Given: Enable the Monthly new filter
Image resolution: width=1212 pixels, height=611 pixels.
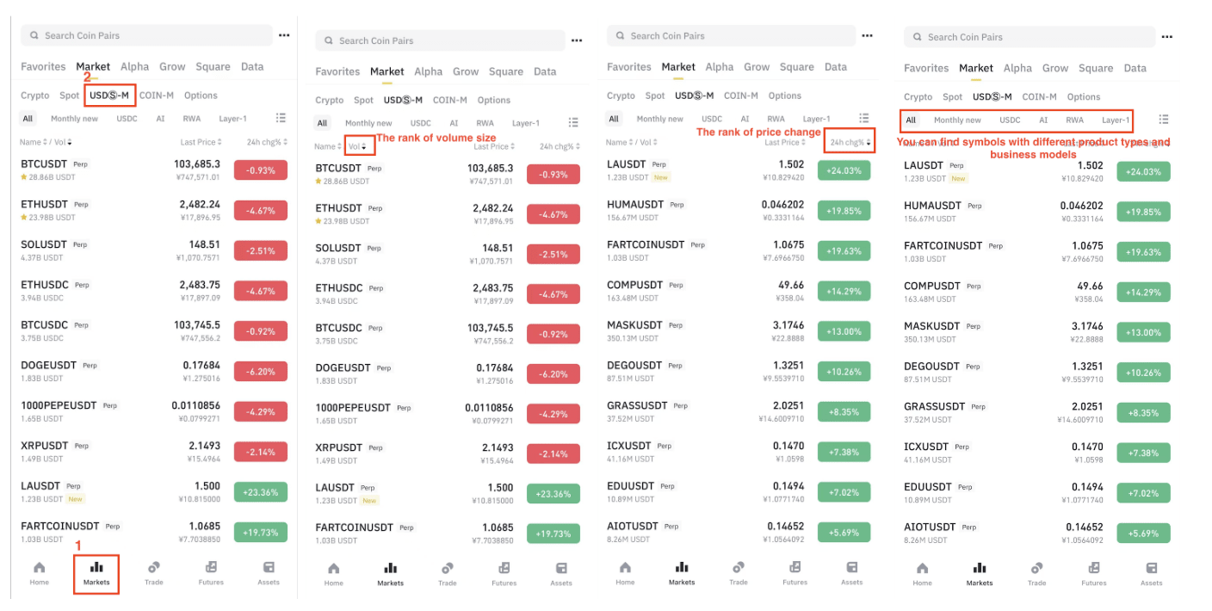Looking at the screenshot, I should coord(74,118).
